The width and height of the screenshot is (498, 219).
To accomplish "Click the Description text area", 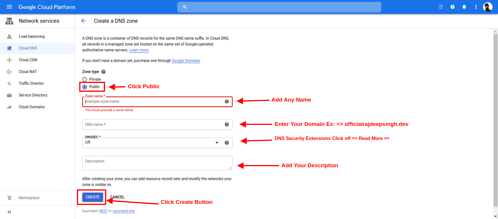I will click(157, 163).
